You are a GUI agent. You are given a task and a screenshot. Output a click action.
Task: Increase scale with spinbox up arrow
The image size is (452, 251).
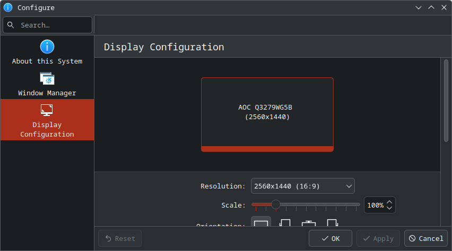(389, 202)
